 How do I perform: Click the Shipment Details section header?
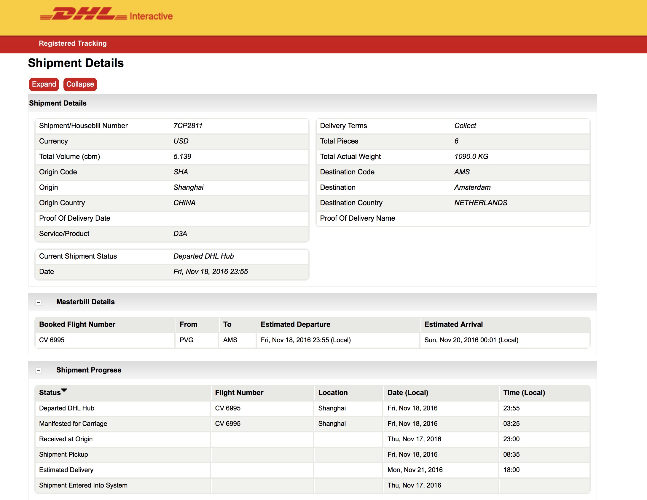tap(58, 103)
